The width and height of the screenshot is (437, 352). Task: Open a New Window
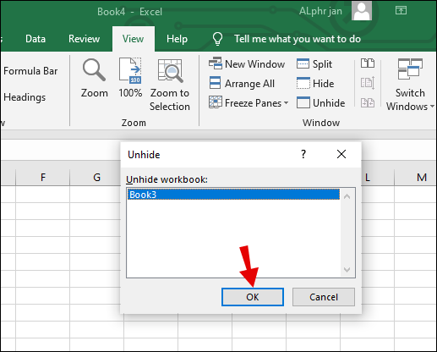[247, 64]
